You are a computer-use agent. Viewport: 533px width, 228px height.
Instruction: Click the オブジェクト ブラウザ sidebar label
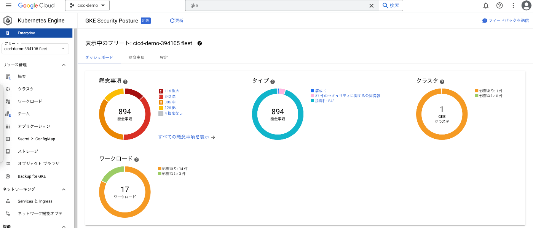point(38,164)
